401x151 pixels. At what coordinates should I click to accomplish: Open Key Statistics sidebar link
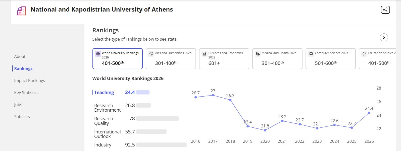click(26, 93)
